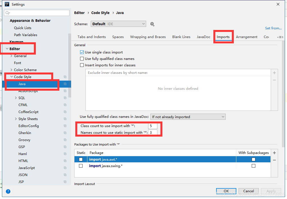Remove selected package with the minus icon
The height and width of the screenshot is (199, 287).
274,160
